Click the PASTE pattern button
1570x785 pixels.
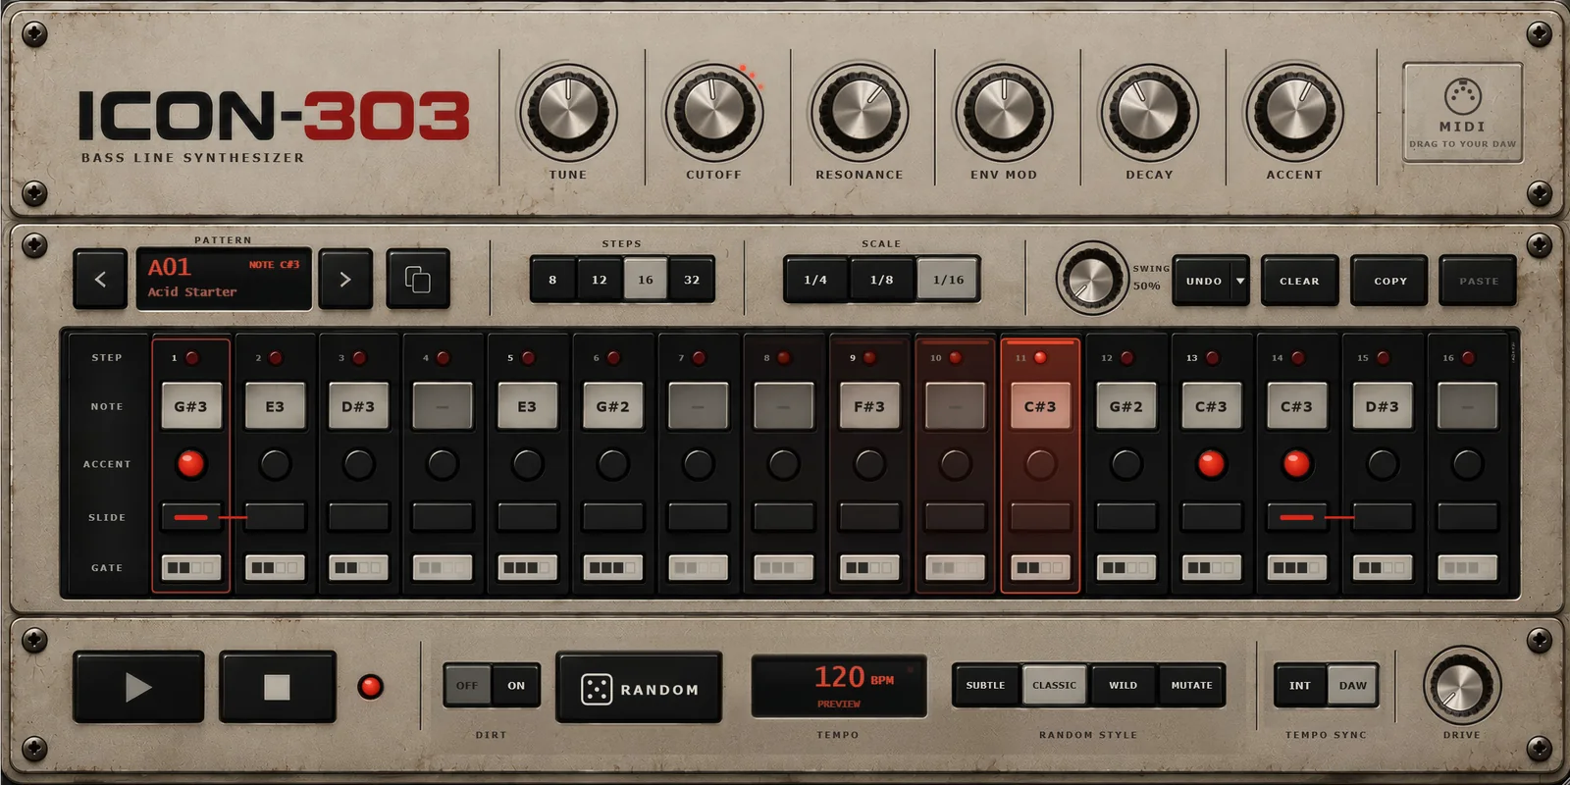coord(1478,281)
